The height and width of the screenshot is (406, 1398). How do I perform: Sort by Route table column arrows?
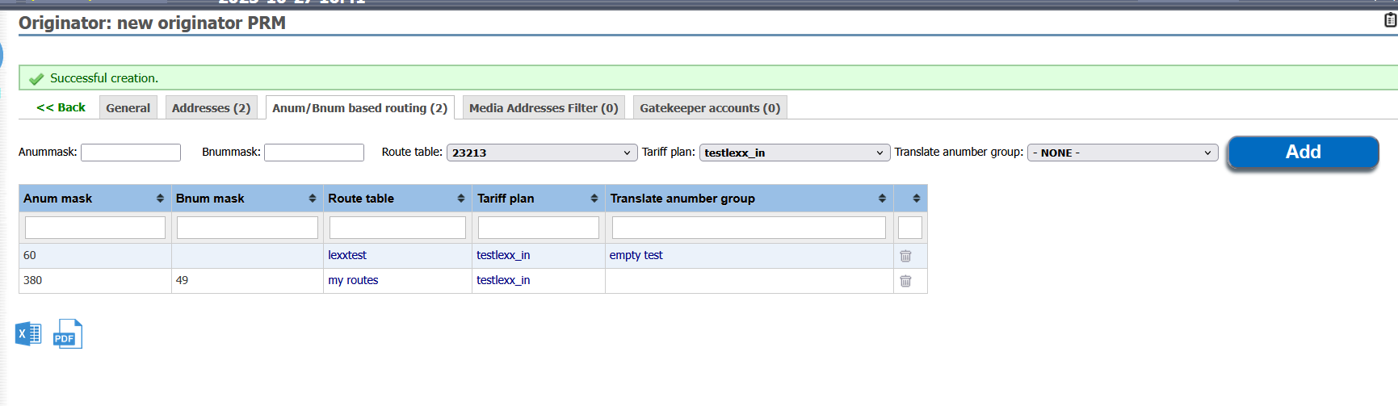[461, 199]
